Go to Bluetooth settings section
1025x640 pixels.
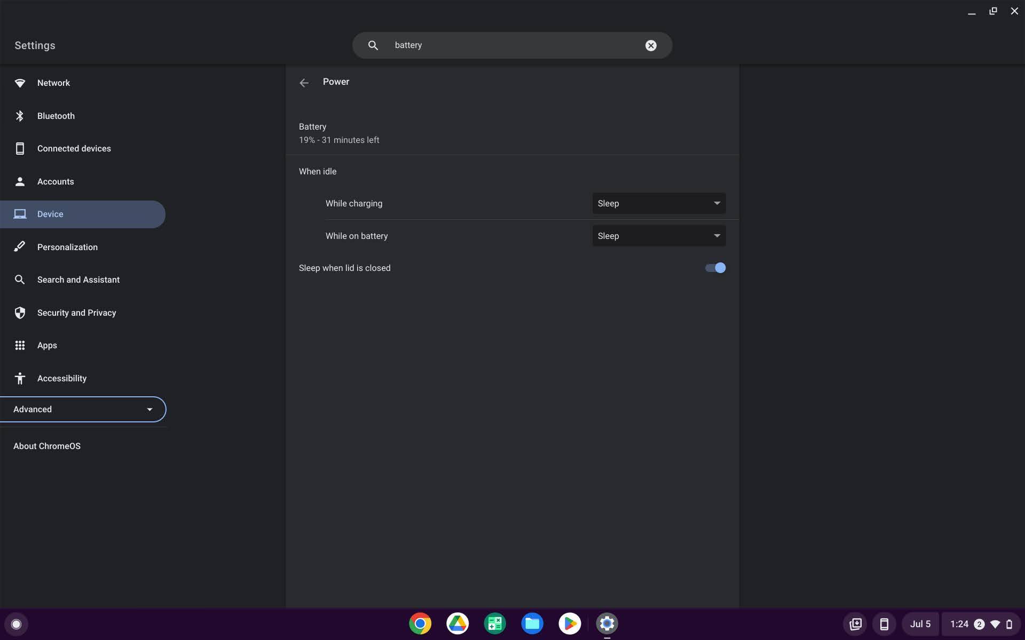click(56, 116)
